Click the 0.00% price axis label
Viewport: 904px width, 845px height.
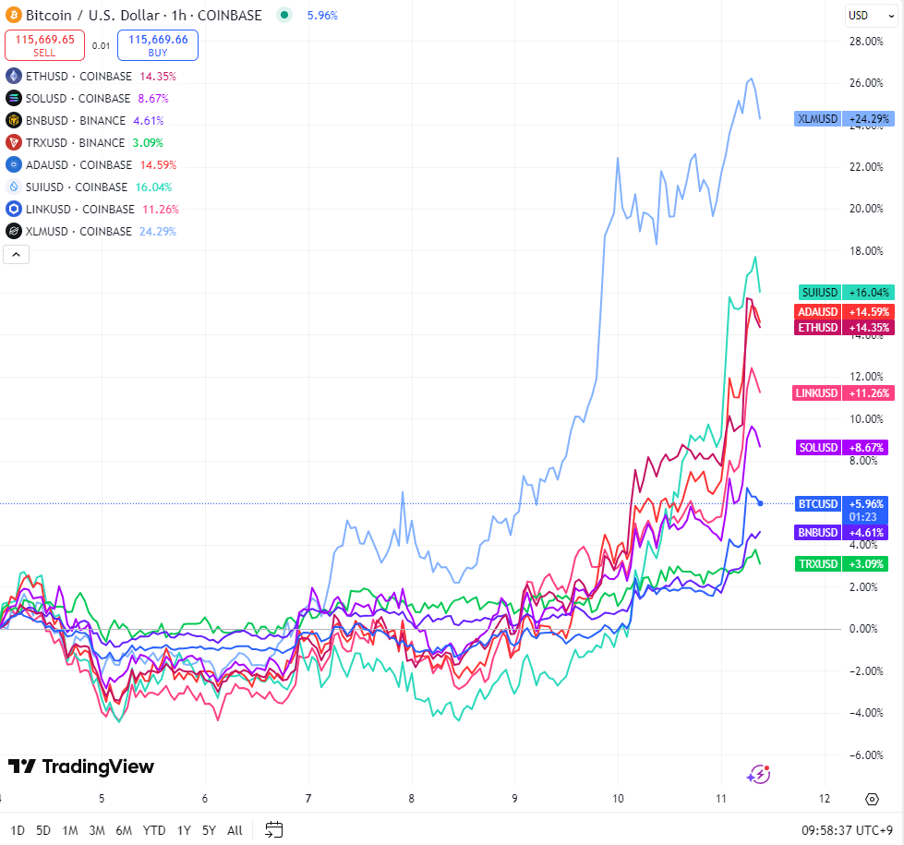click(x=863, y=629)
